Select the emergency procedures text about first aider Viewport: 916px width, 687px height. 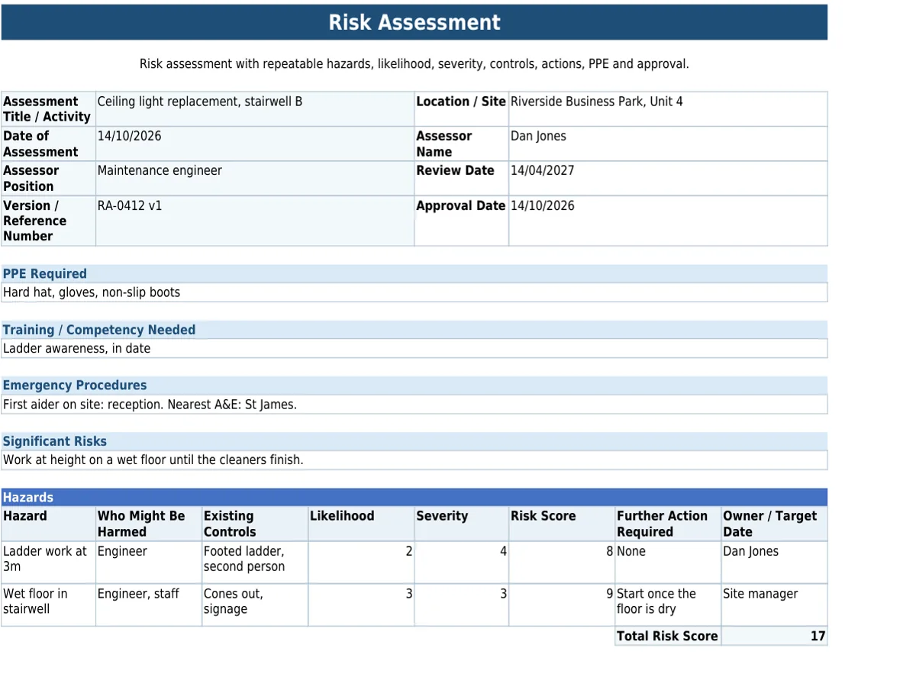[x=414, y=405]
